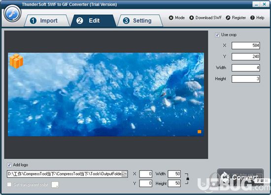Open the Help menu
The image size is (271, 195).
pos(257,18)
